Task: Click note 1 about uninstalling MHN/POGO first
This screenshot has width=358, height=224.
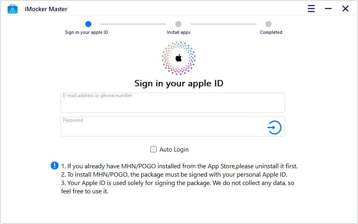Action: click(179, 166)
